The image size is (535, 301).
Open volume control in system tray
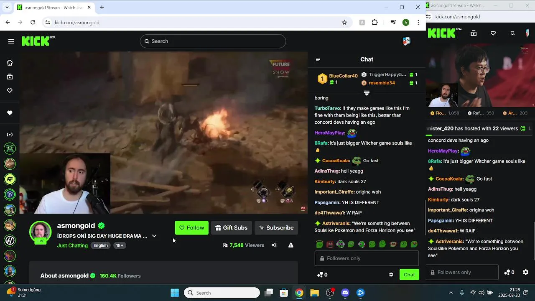tap(481, 293)
